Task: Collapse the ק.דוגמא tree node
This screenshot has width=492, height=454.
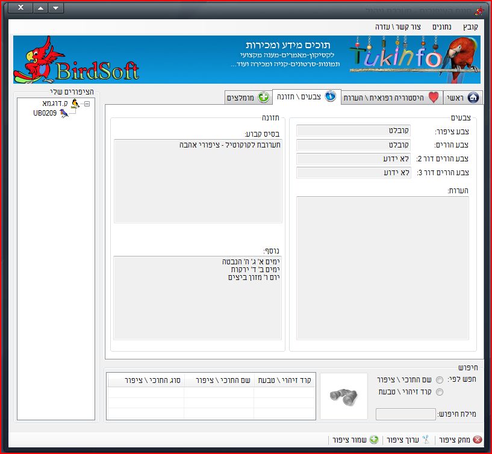Action: [x=87, y=104]
